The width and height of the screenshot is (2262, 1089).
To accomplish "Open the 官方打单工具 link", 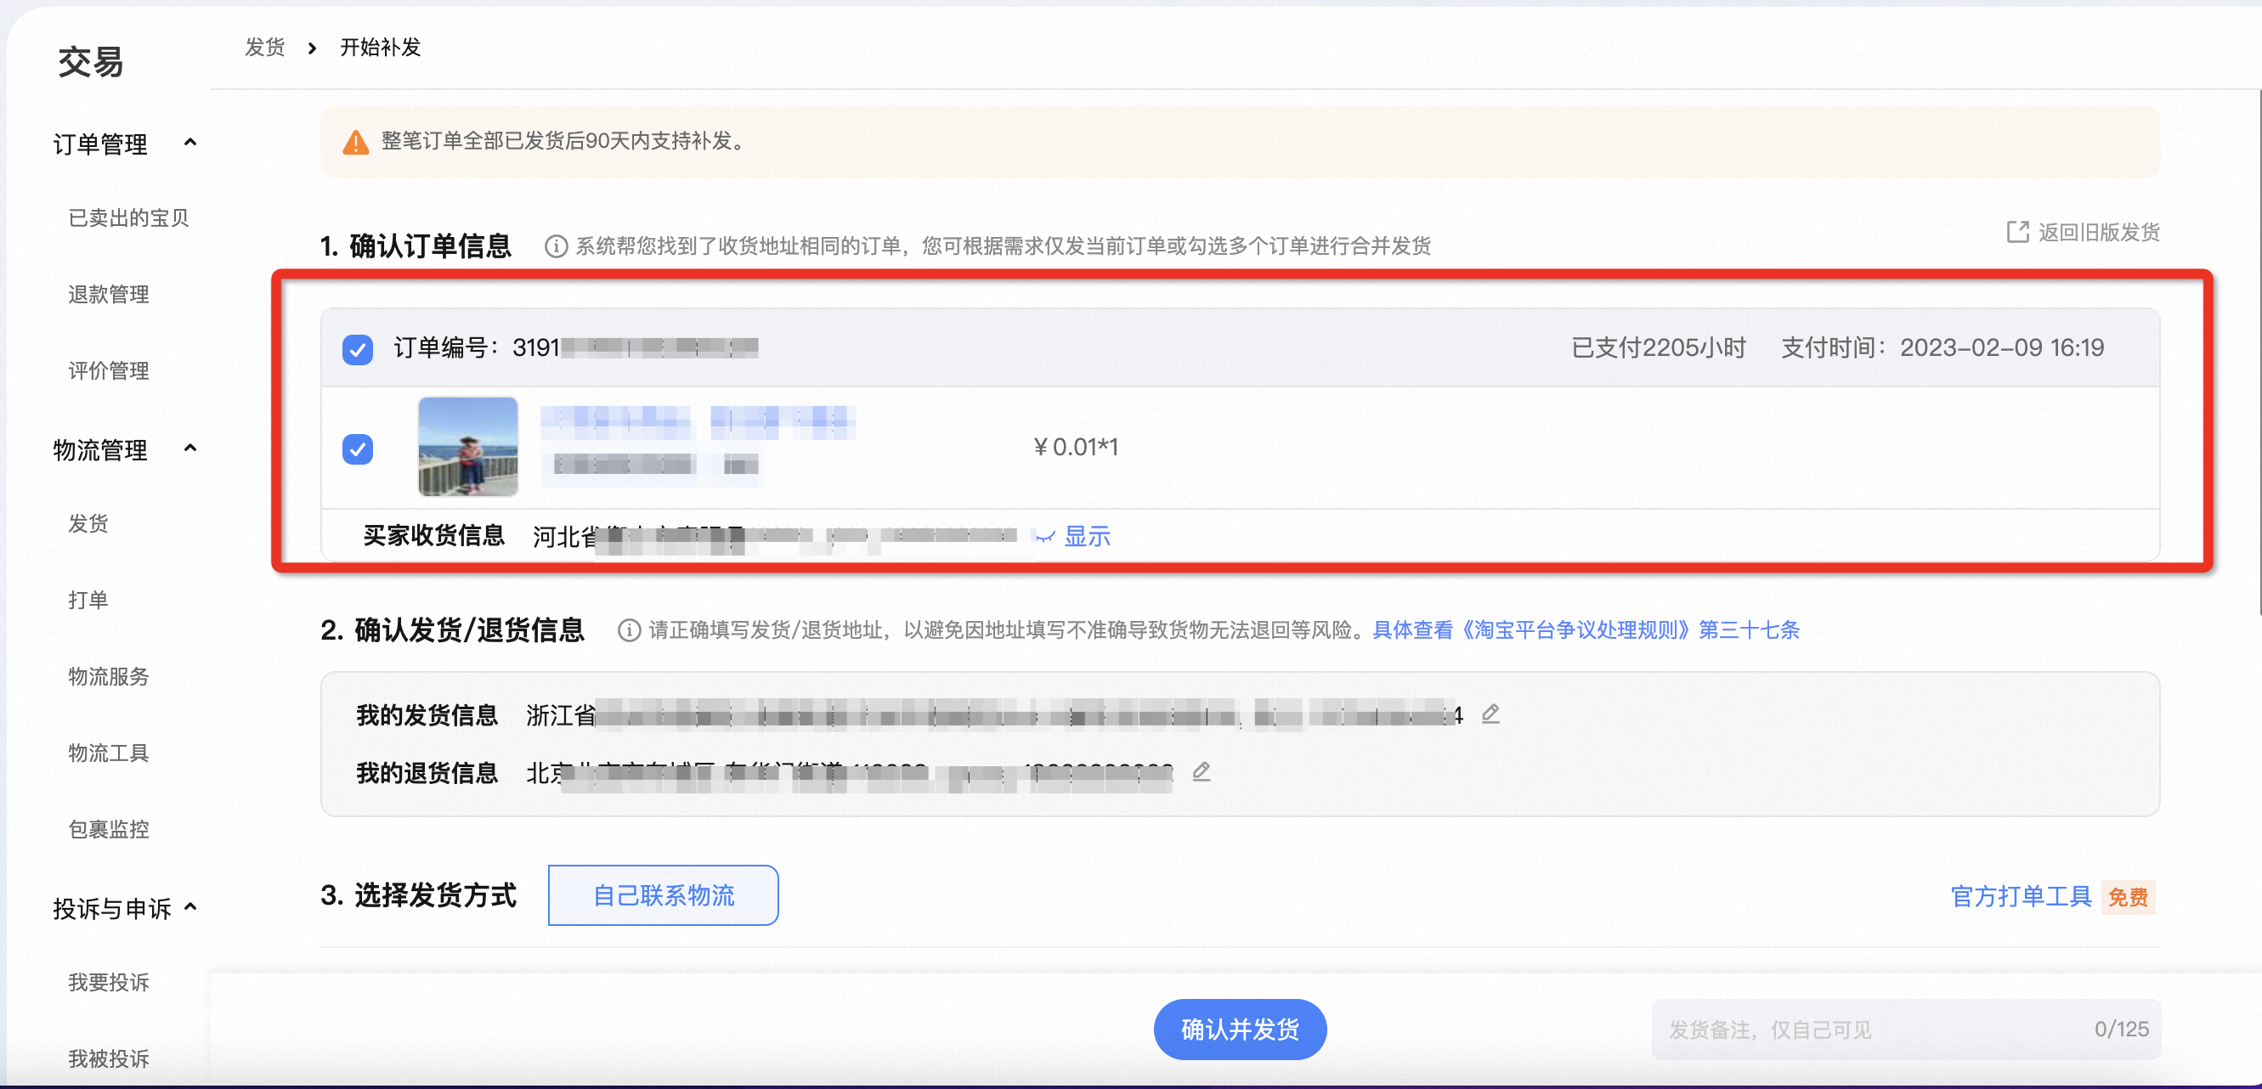I will [2021, 897].
